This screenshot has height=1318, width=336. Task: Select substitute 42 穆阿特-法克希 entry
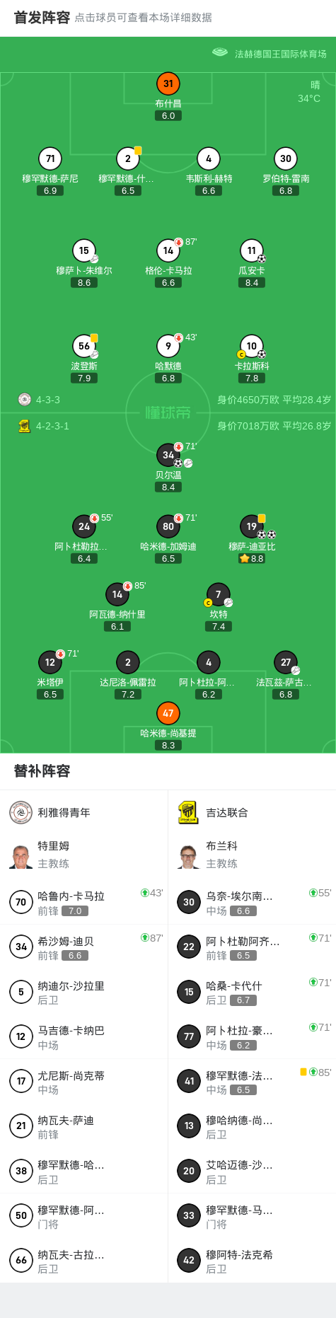tap(252, 1260)
